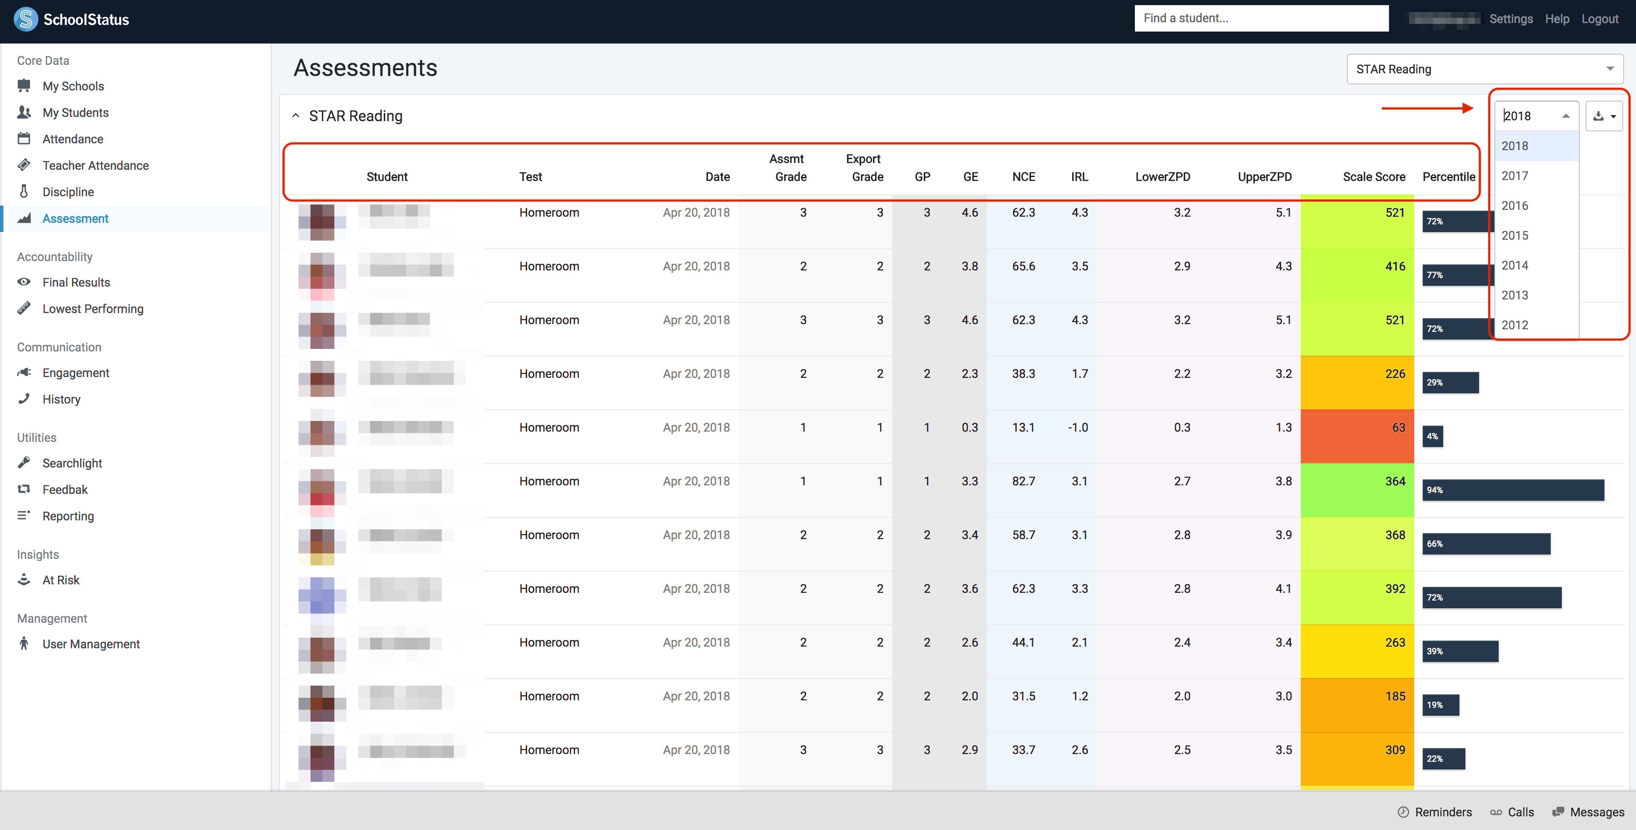
Task: Click the scale score value 185
Action: [x=1395, y=696]
